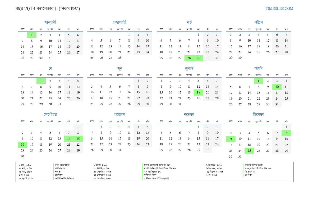Click date 30 in June

(x=147, y=104)
